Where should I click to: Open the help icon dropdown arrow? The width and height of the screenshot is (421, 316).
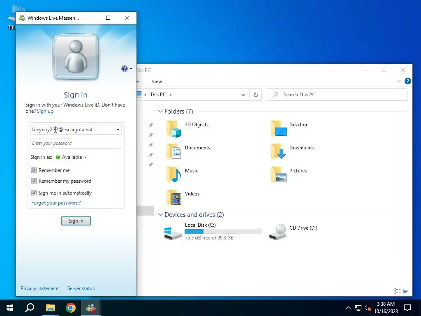point(131,69)
